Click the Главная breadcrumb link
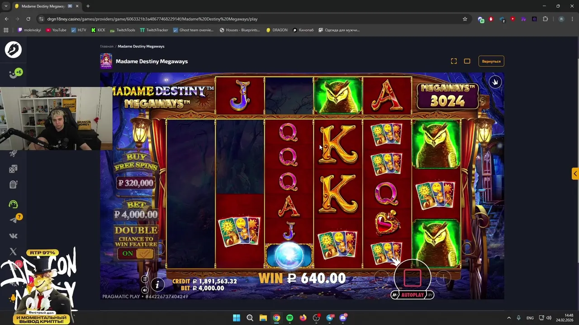This screenshot has width=579, height=325. pos(107,46)
